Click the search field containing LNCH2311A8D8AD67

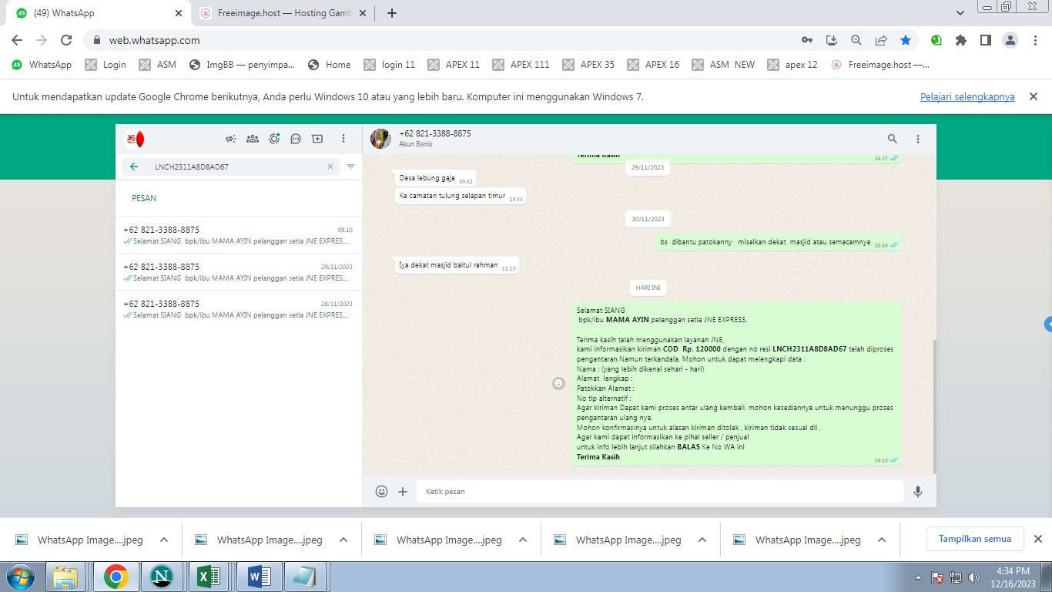(230, 166)
